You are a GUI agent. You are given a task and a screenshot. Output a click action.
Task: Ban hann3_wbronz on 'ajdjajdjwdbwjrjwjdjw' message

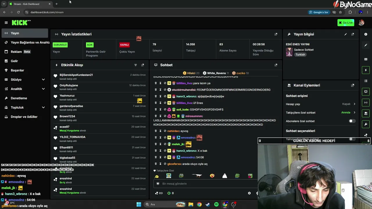165,96
